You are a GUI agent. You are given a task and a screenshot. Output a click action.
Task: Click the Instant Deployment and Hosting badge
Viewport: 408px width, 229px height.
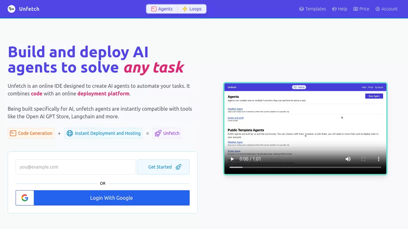tap(104, 133)
